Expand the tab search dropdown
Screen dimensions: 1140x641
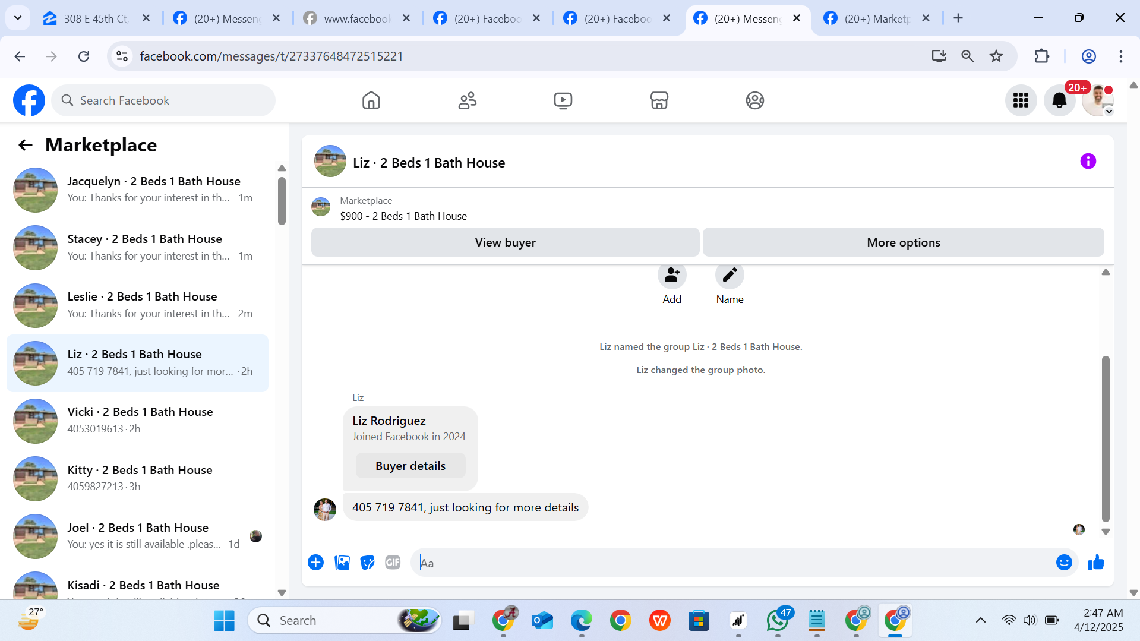click(x=18, y=18)
